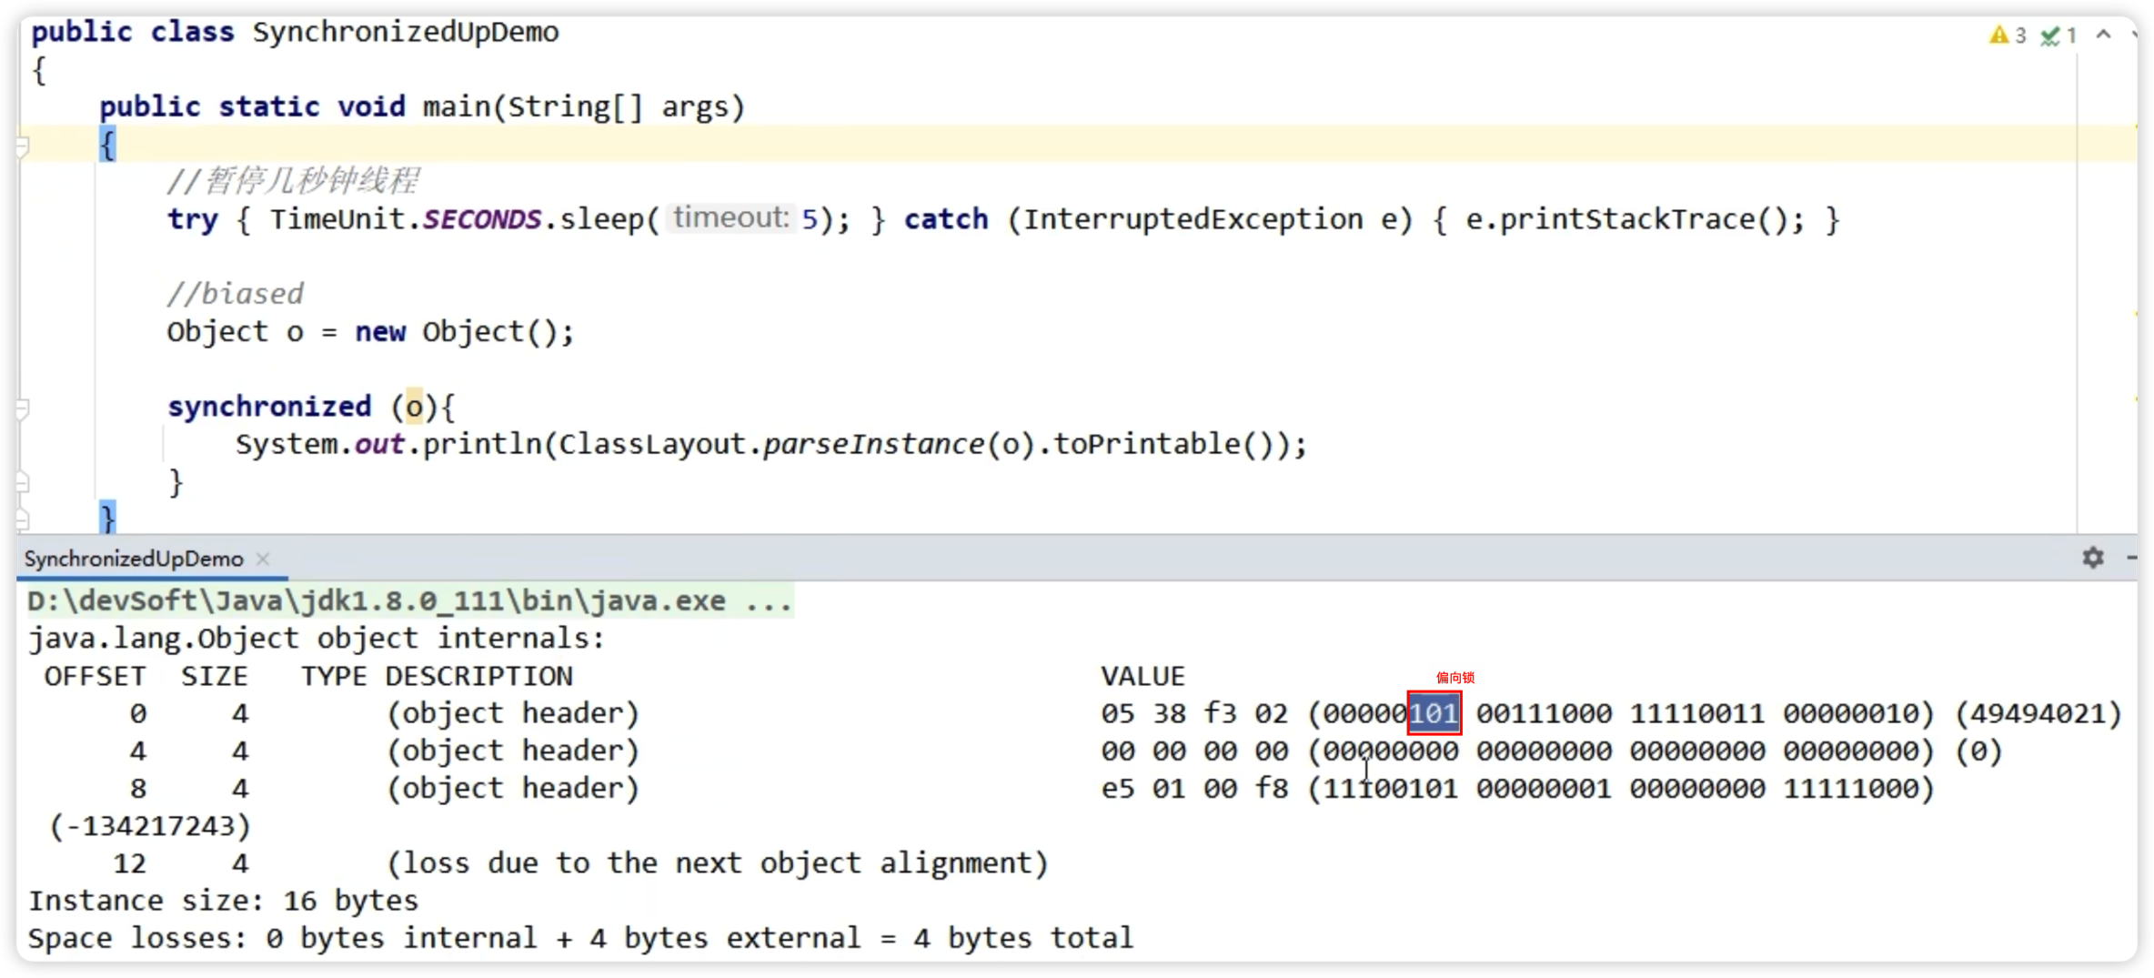Click the parseInstance method call
This screenshot has width=2154, height=978.
[x=873, y=444]
